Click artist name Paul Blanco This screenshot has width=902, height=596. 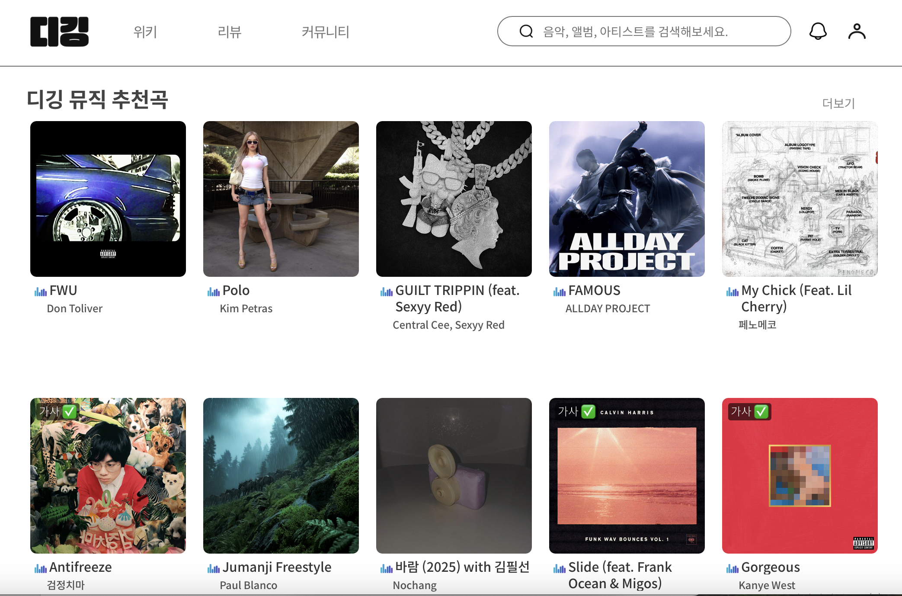coord(249,585)
